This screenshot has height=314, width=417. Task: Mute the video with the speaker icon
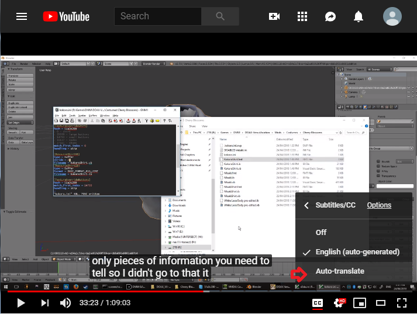click(66, 303)
